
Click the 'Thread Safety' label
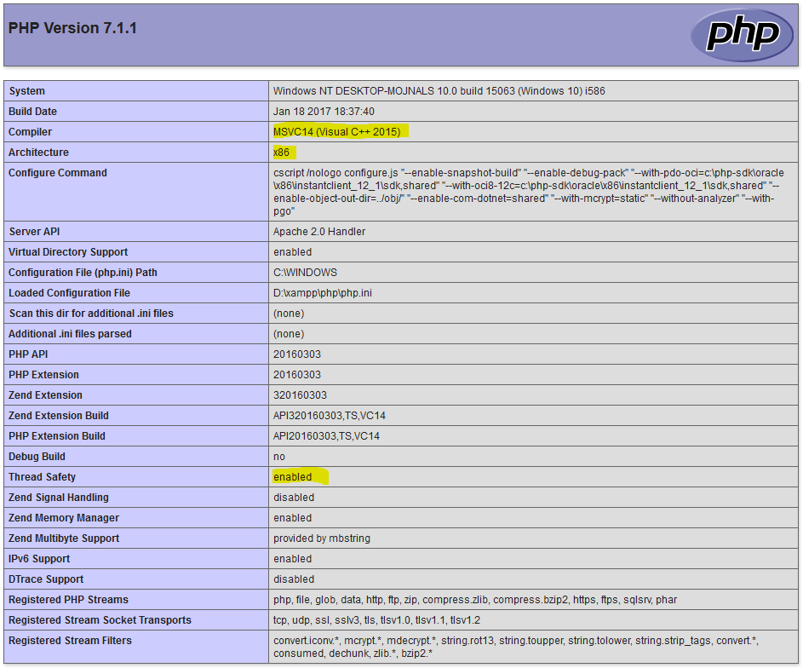42,477
